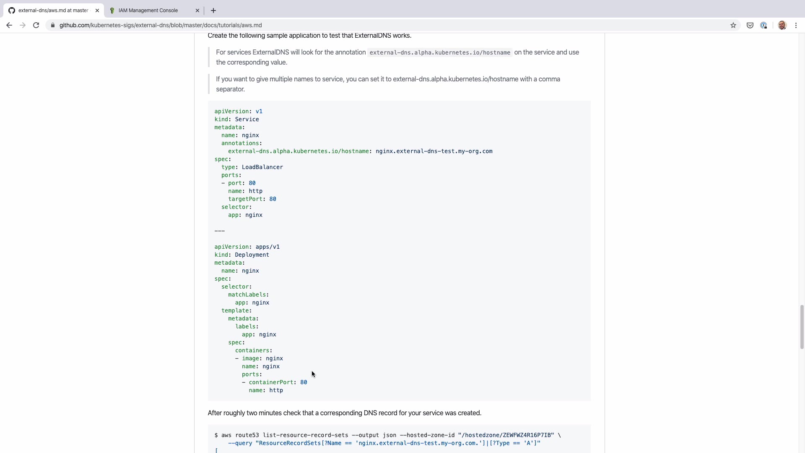The height and width of the screenshot is (453, 805).
Task: Click the inline hostname annotation code snippet
Action: tap(439, 52)
